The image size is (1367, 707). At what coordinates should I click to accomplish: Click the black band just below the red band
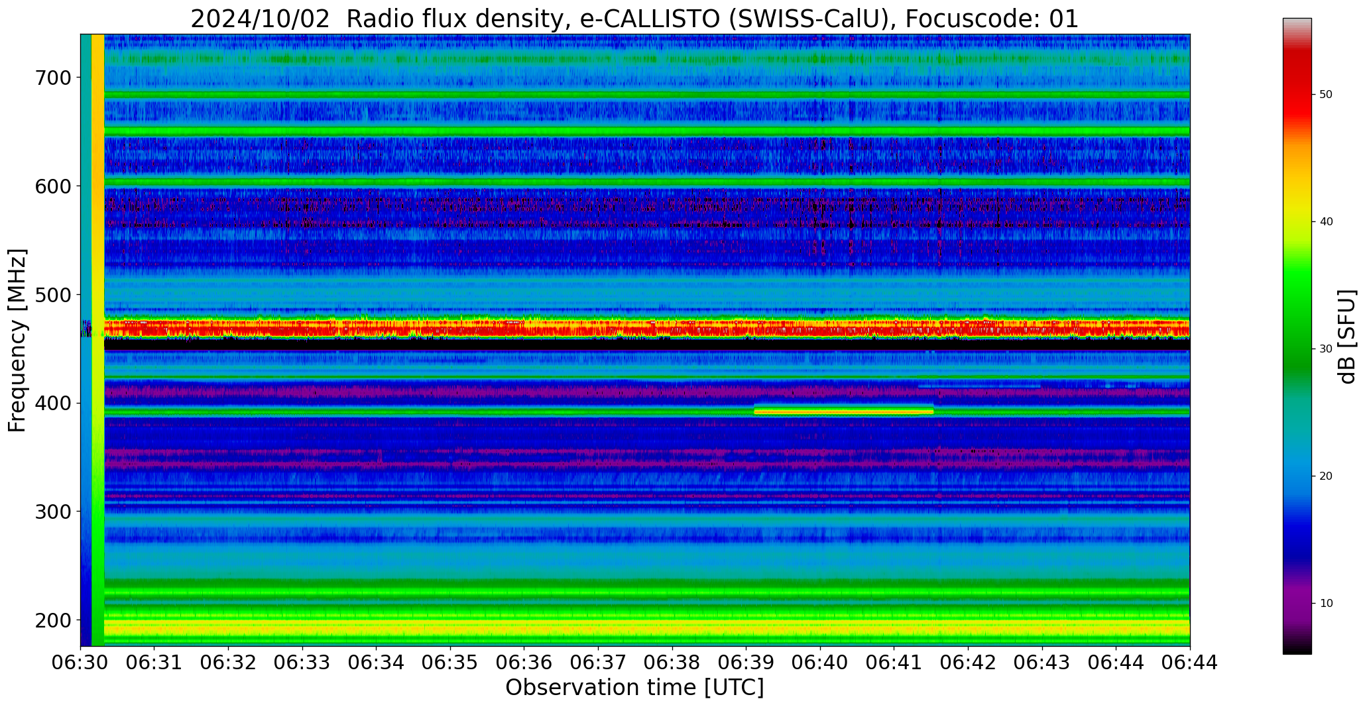pos(646,345)
